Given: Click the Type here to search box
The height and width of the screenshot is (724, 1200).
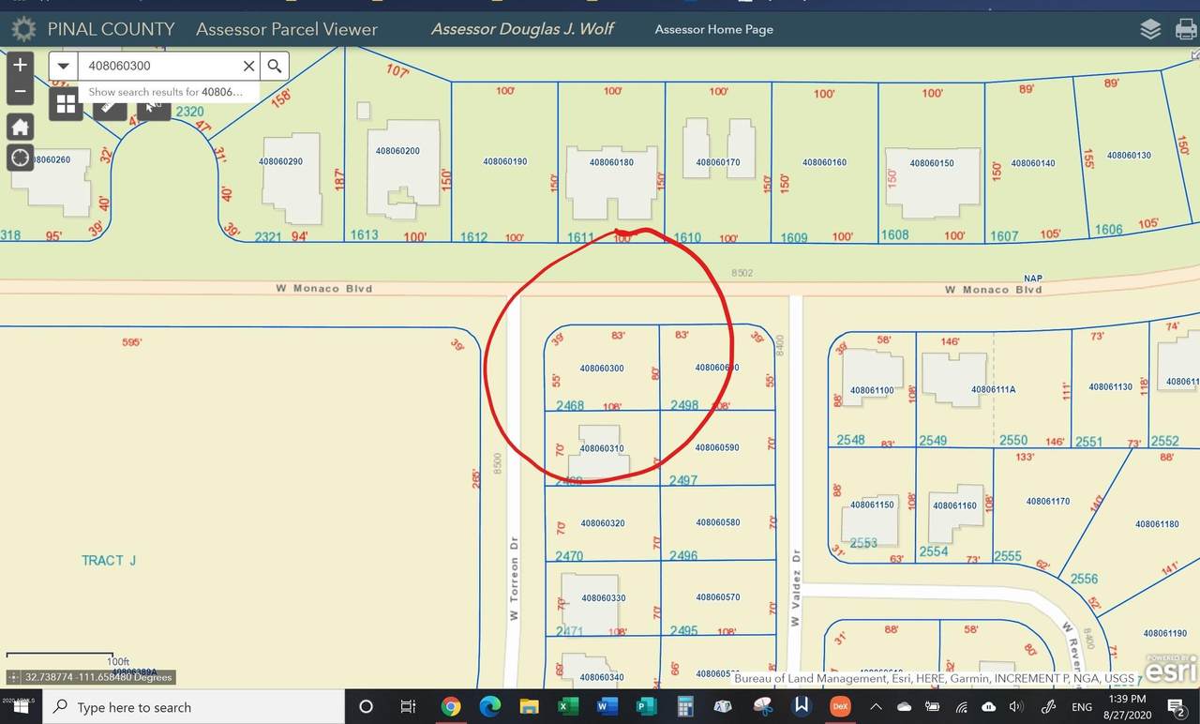Looking at the screenshot, I should pos(195,707).
